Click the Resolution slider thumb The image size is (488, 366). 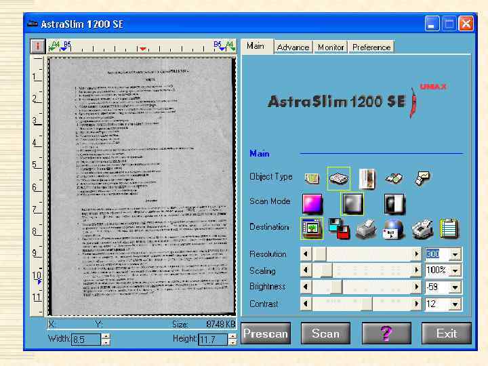[x=319, y=254]
